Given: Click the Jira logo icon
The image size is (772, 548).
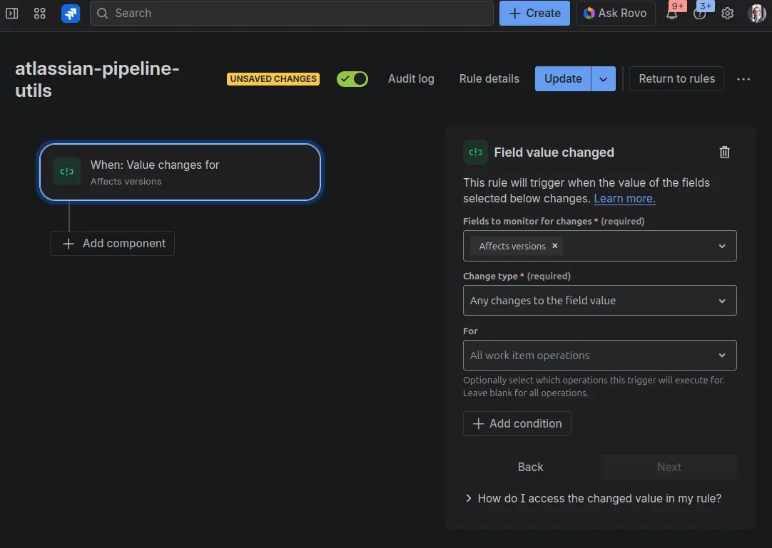Looking at the screenshot, I should (x=71, y=14).
